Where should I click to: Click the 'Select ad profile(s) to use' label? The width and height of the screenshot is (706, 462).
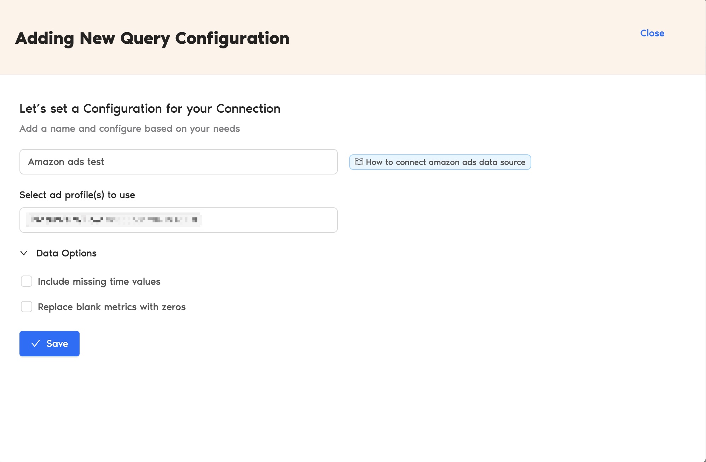coord(77,195)
